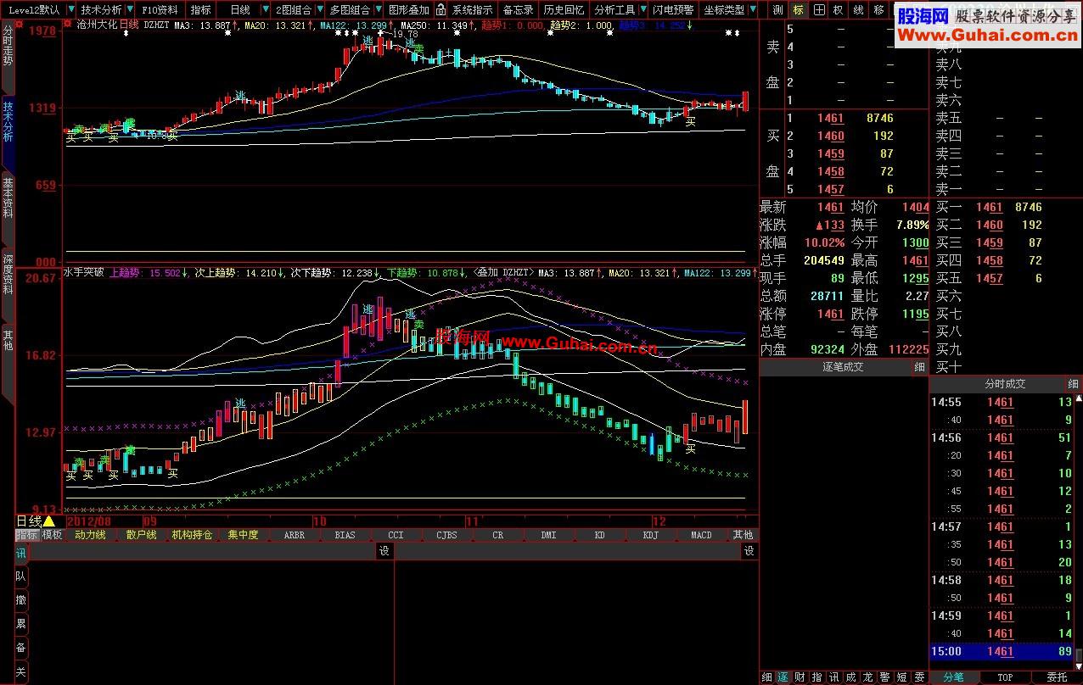Select the ARBR indicator

point(295,535)
